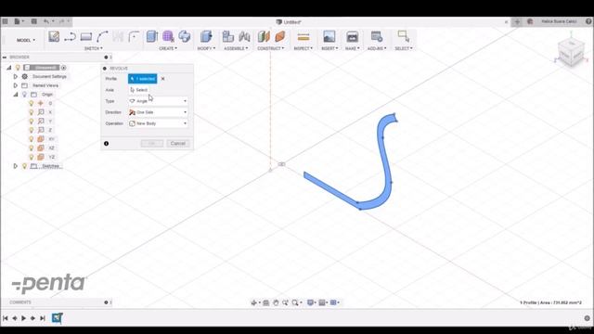Viewport: 594px width, 334px height.
Task: Click Cancel in the Revolve dialog
Action: (177, 144)
